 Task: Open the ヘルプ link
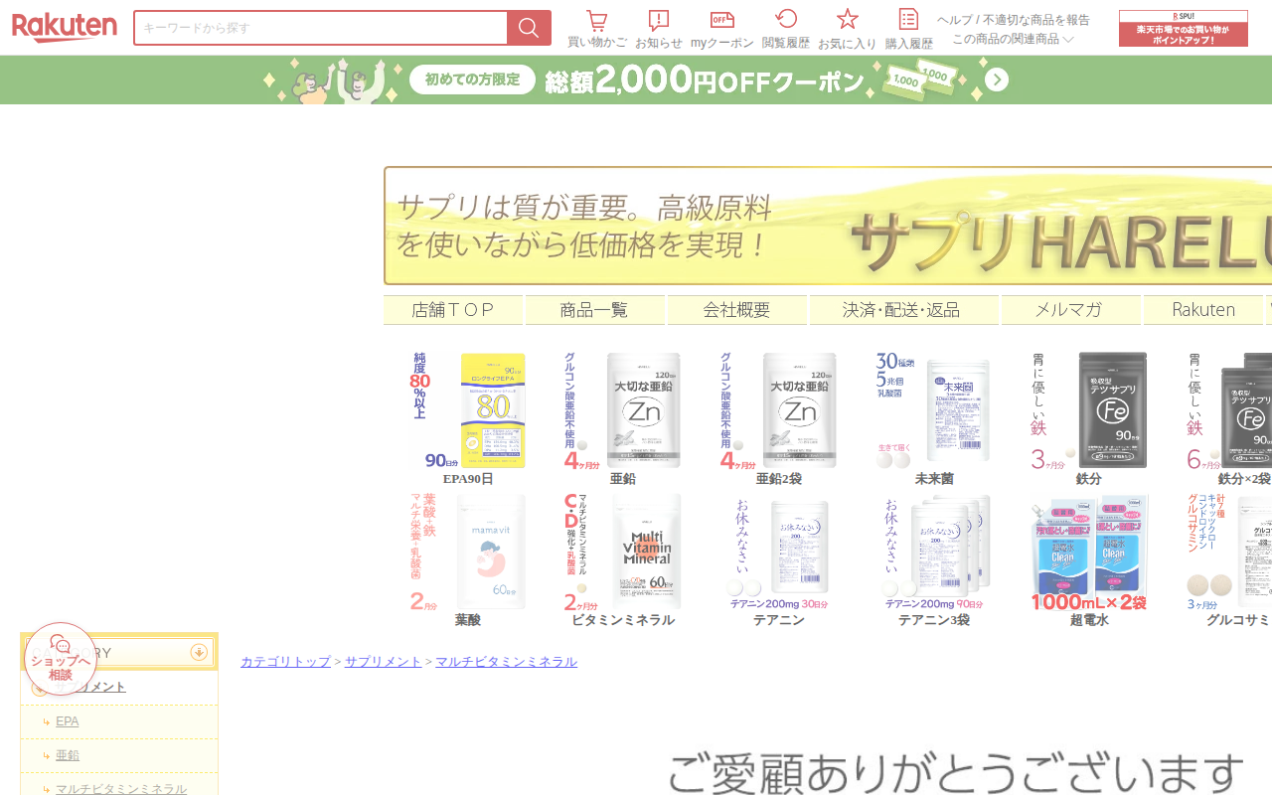tap(954, 20)
